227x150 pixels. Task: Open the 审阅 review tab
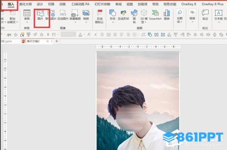click(118, 4)
